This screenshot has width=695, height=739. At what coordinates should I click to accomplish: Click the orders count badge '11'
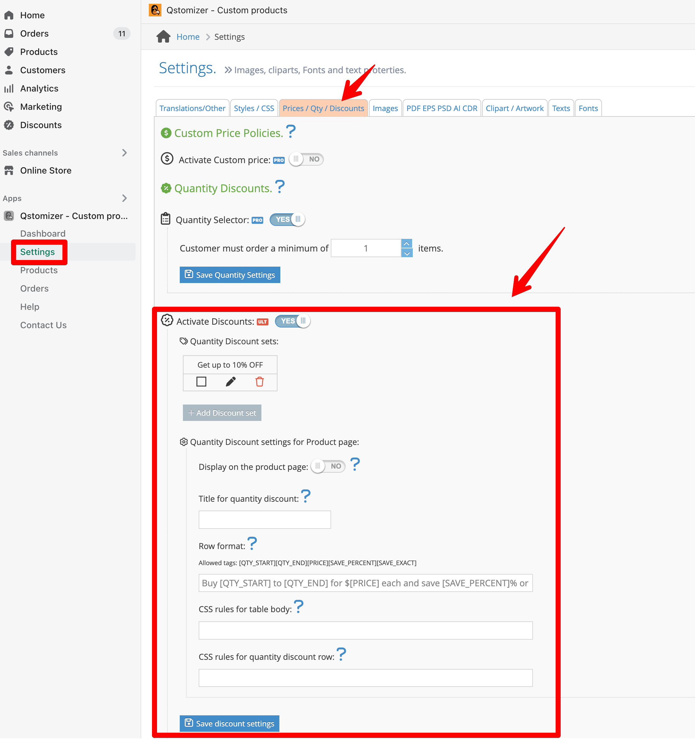[x=122, y=33]
